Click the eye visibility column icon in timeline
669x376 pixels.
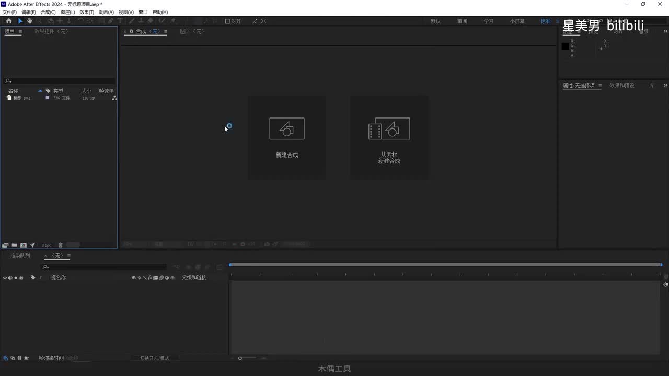pos(5,278)
